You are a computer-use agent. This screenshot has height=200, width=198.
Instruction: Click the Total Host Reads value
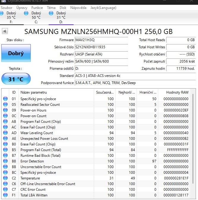181,40
